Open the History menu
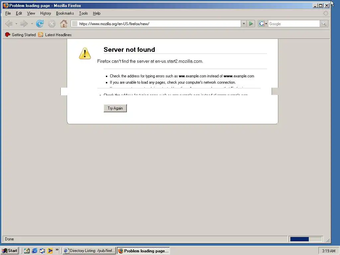This screenshot has height=255, width=340. (45, 13)
